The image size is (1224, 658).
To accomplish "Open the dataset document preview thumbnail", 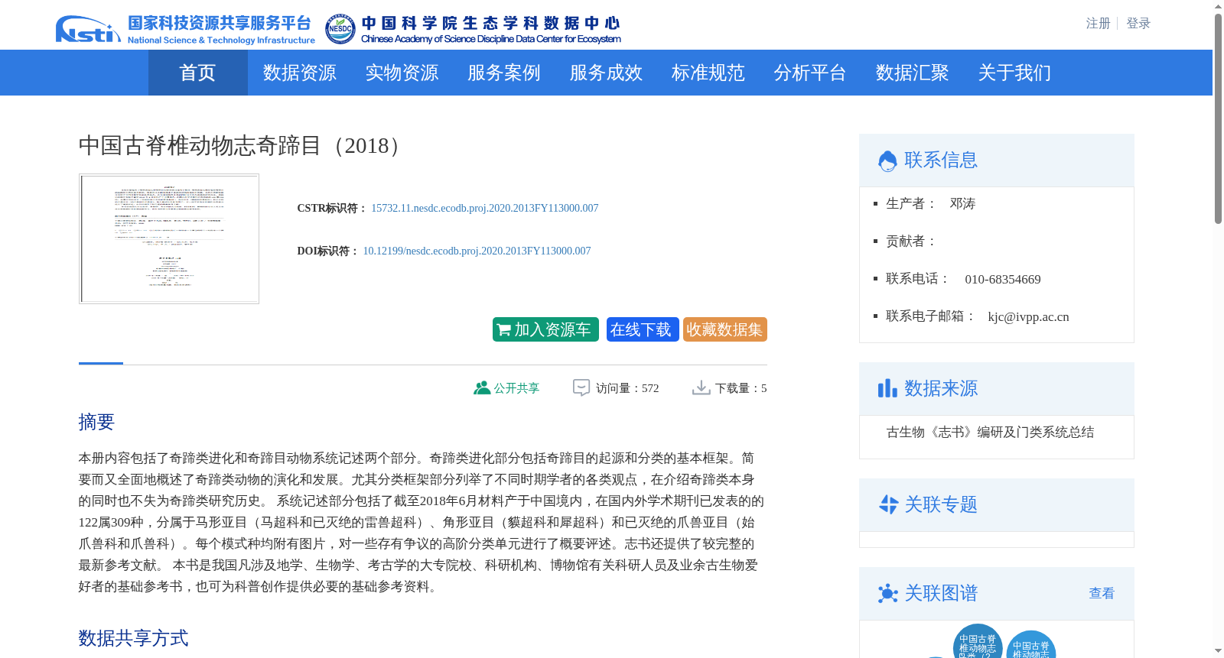I will click(169, 238).
